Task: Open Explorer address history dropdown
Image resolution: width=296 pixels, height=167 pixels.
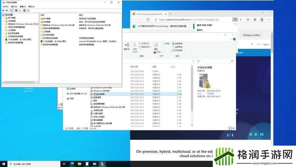Action: coord(193,61)
